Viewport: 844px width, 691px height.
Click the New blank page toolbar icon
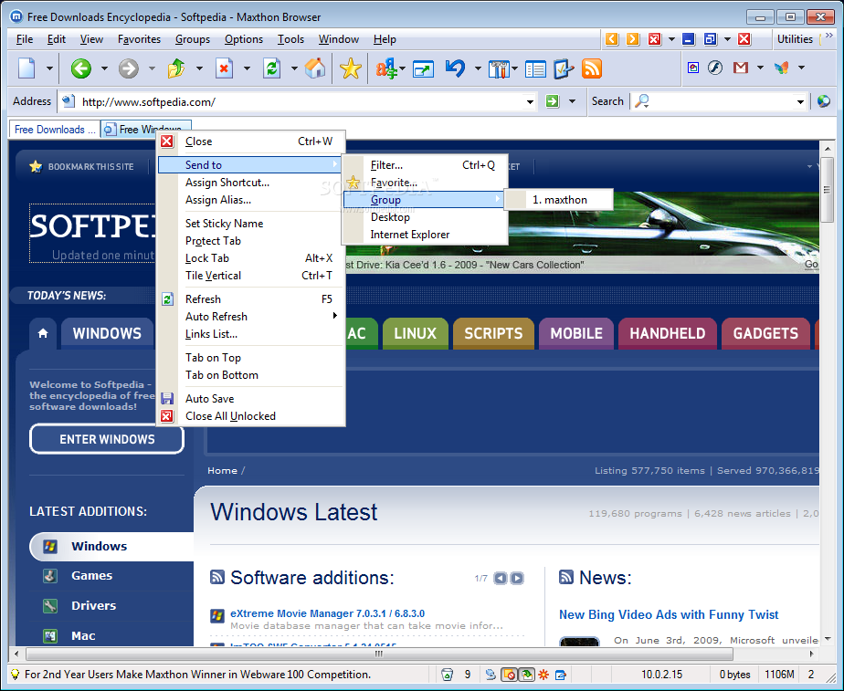click(x=26, y=68)
